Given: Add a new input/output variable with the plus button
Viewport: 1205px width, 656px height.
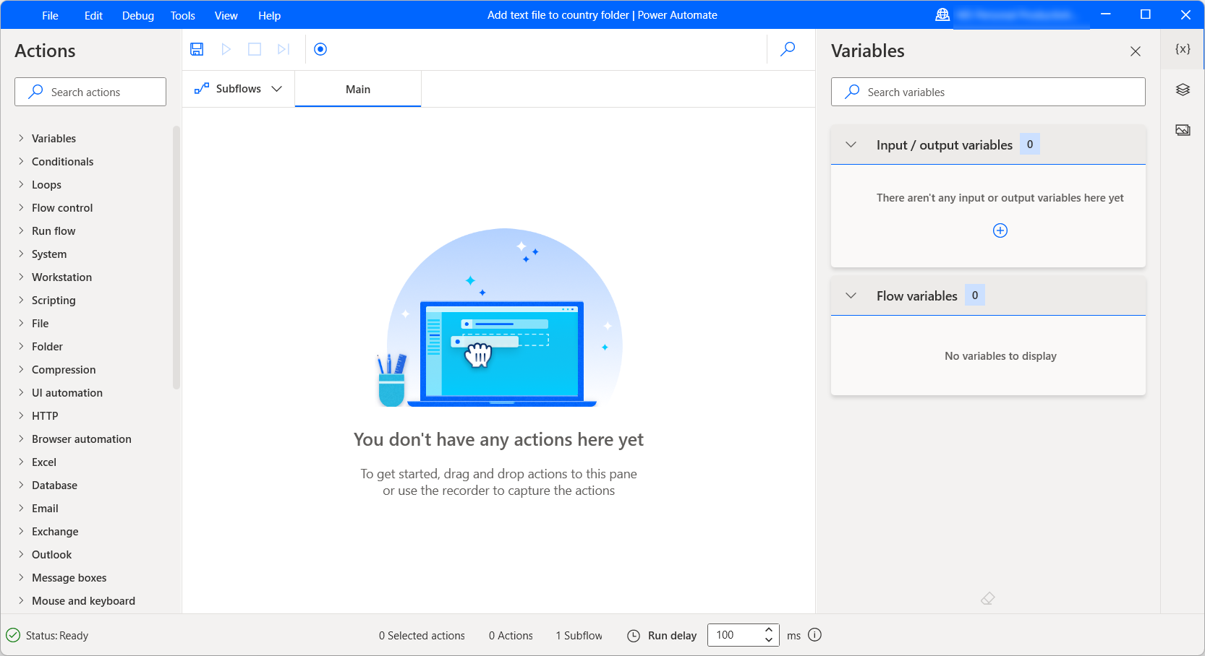Looking at the screenshot, I should tap(1000, 230).
